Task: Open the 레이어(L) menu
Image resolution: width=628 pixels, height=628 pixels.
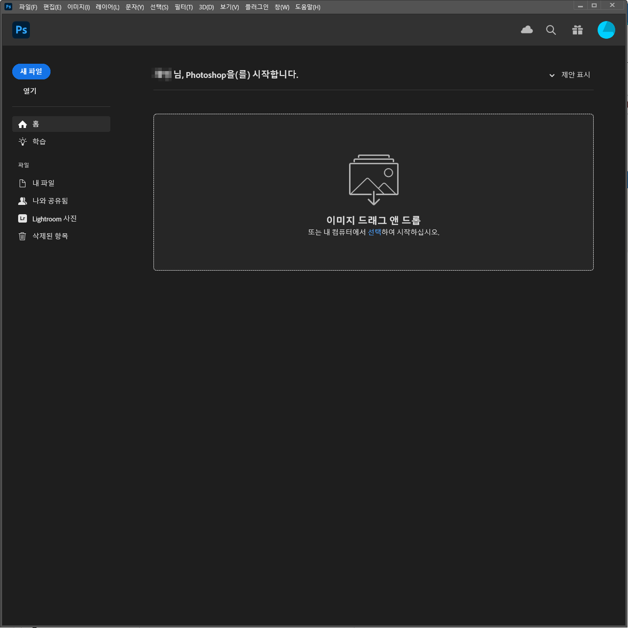Action: pos(107,7)
